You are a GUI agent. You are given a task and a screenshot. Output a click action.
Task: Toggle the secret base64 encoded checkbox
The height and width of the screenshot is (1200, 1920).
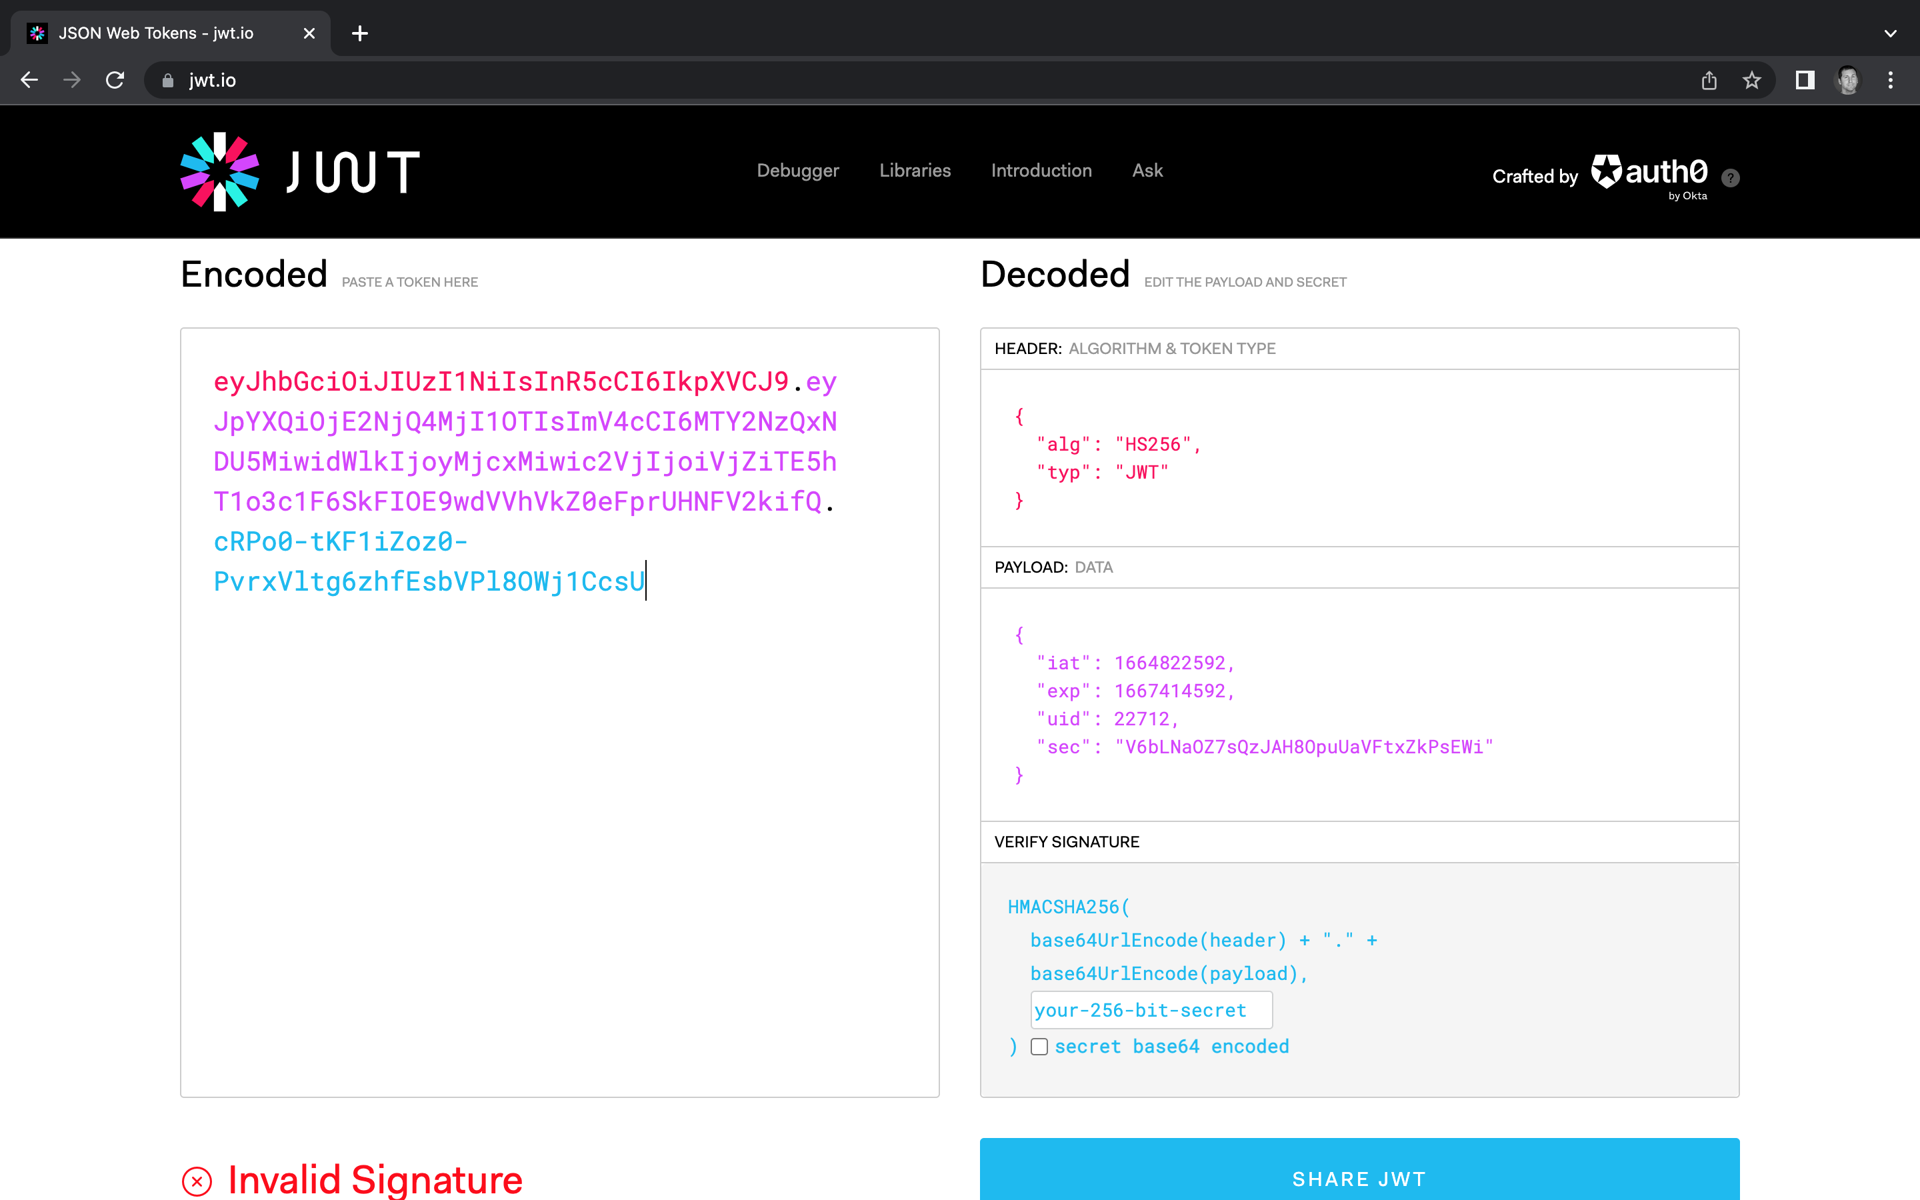click(x=1038, y=1047)
